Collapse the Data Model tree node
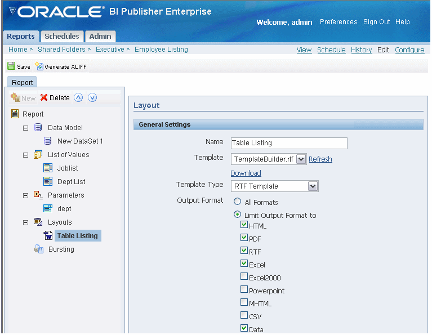The width and height of the screenshot is (432, 335). pos(25,128)
